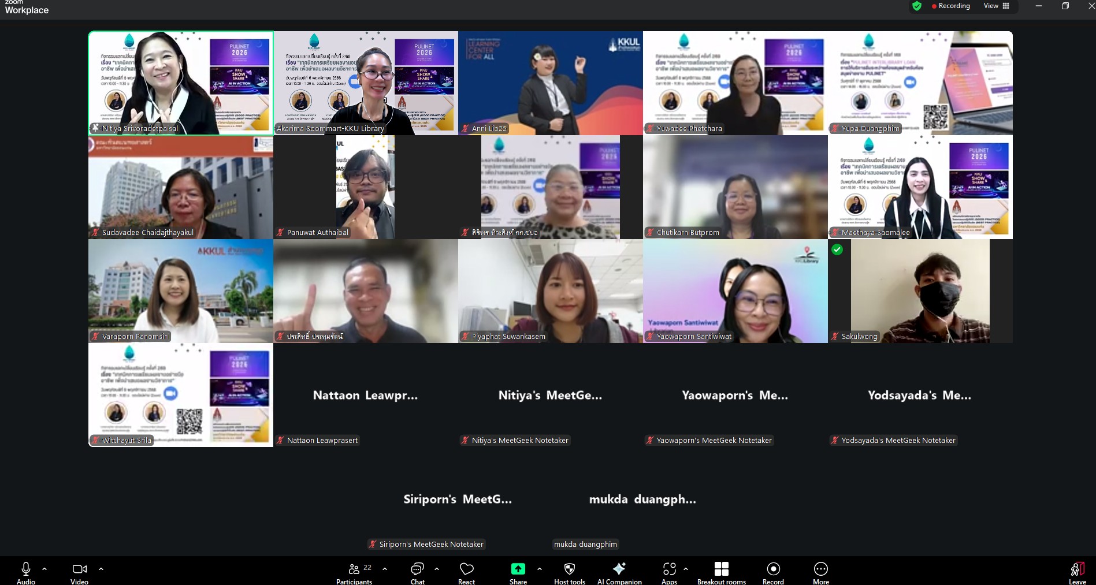The height and width of the screenshot is (585, 1096).
Task: Toggle the Video camera on or off
Action: click(x=79, y=572)
